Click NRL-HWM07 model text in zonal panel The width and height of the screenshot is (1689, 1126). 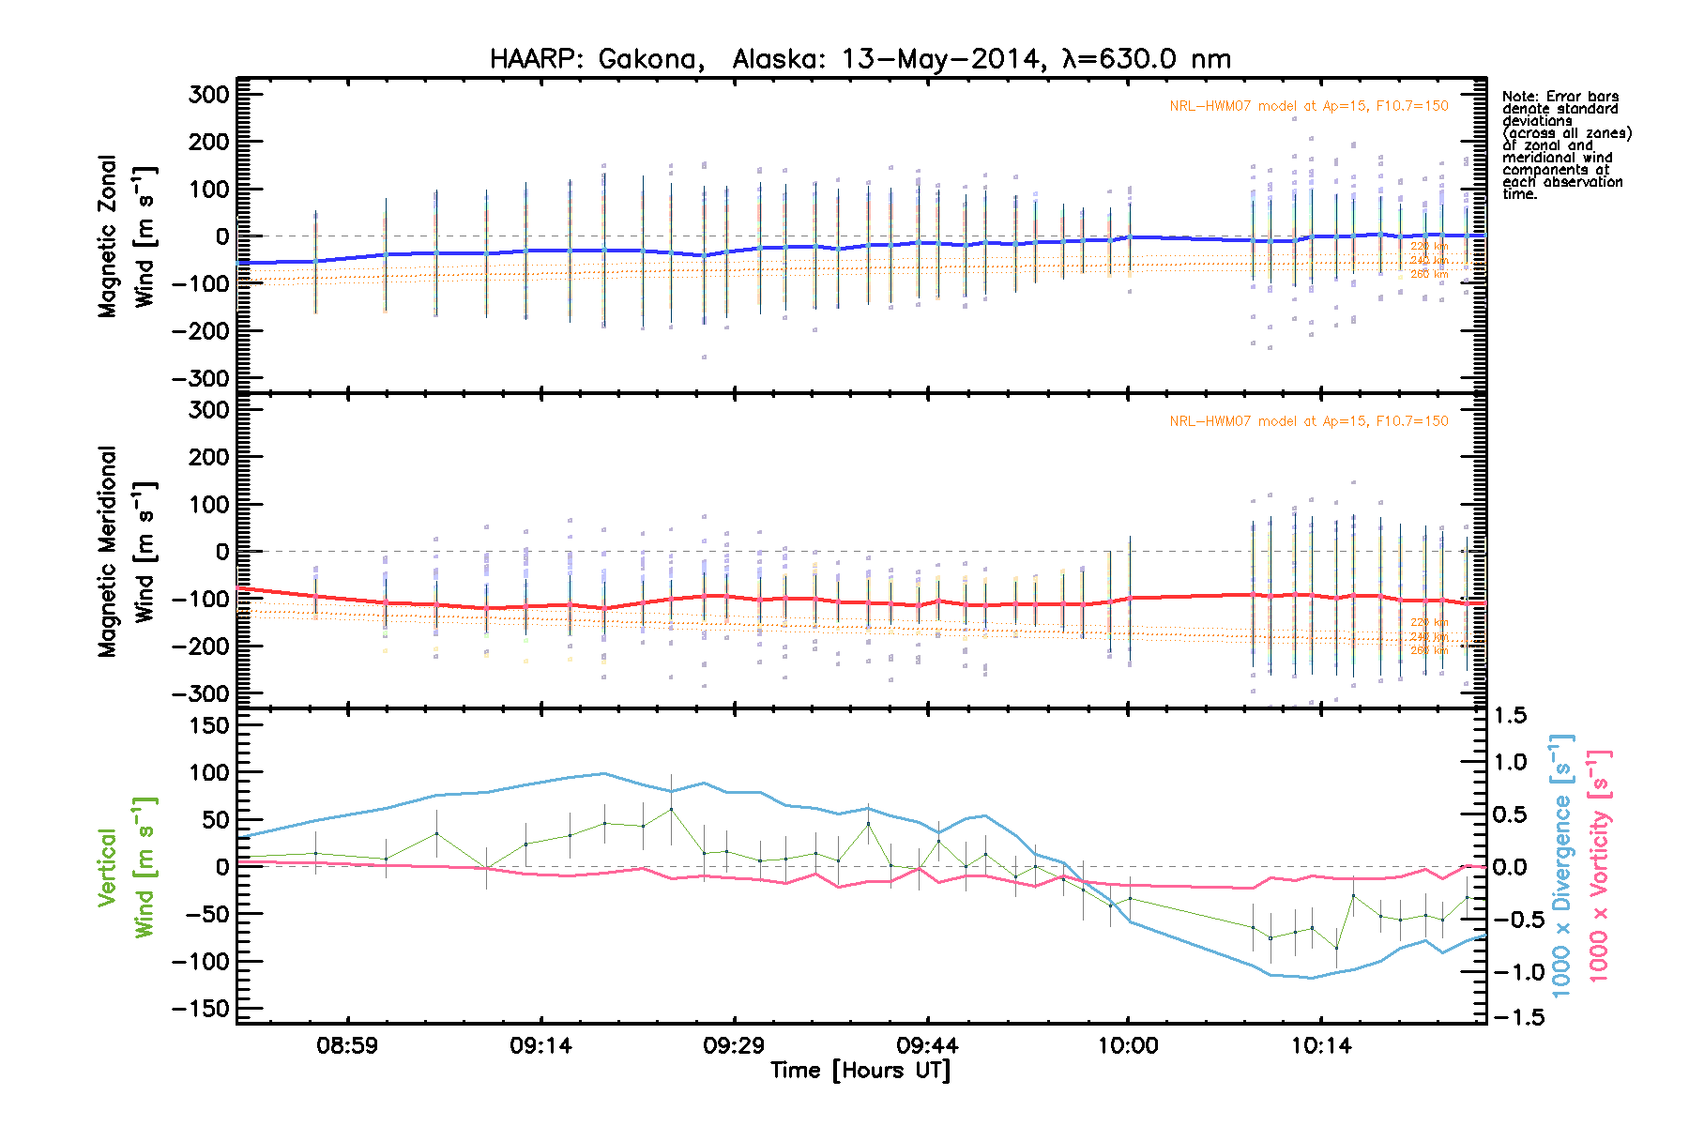click(x=1308, y=106)
